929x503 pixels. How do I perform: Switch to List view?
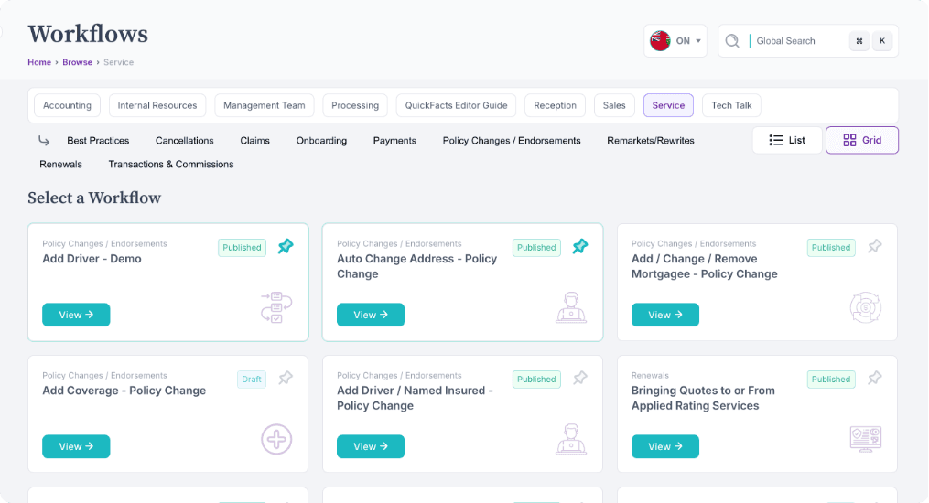pos(787,140)
